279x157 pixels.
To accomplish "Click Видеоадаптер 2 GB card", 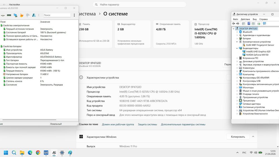I will 133,34.
